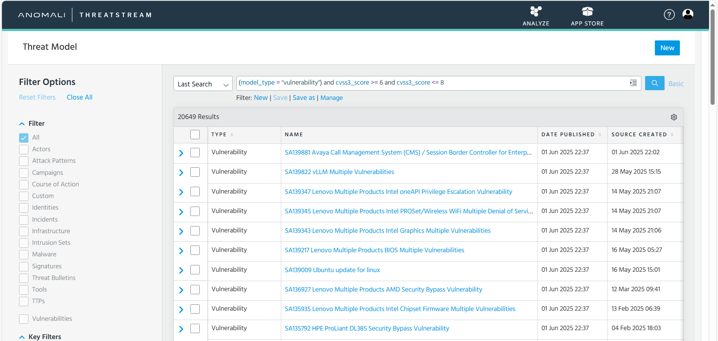Click the ThreatStream wordmark
Image resolution: width=718 pixels, height=341 pixels.
point(115,15)
